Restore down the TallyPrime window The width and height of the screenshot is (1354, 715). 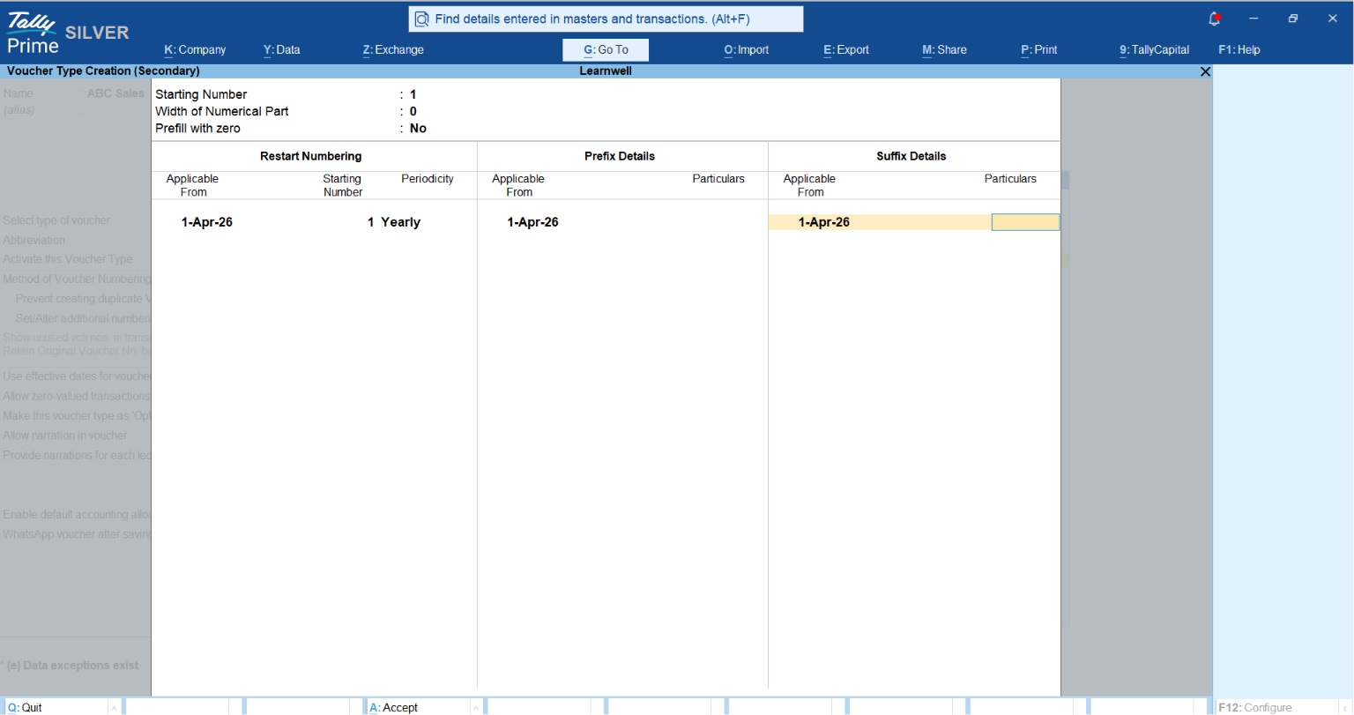[x=1293, y=19]
